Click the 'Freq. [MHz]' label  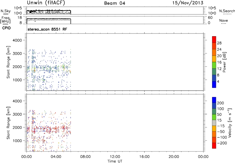click(5, 20)
